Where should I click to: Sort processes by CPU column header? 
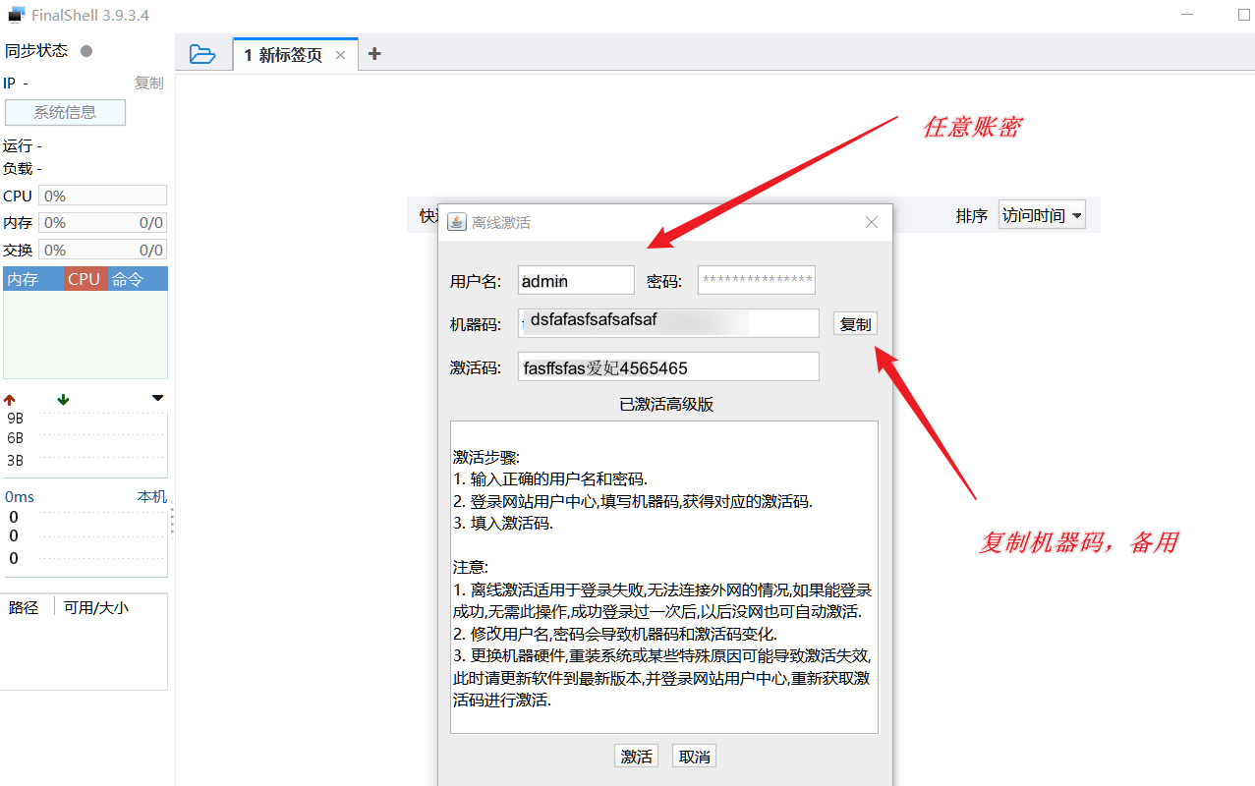point(86,279)
